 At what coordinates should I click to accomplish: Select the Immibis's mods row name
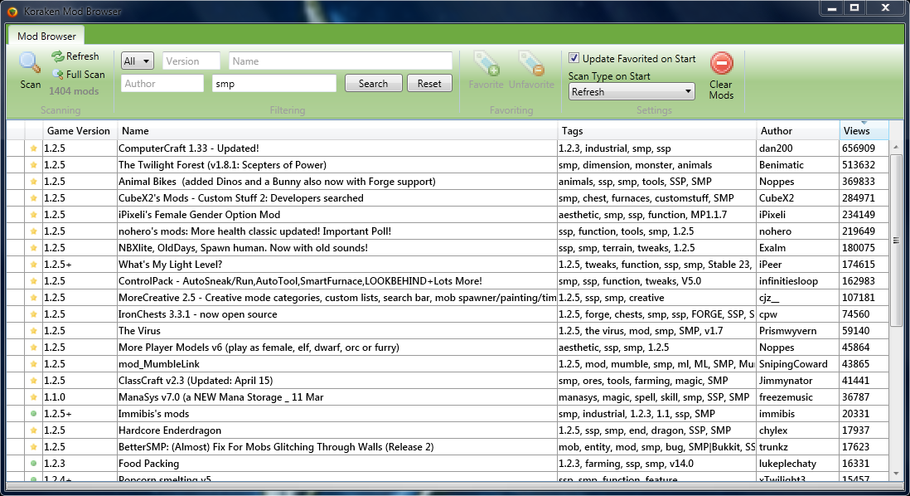[154, 414]
